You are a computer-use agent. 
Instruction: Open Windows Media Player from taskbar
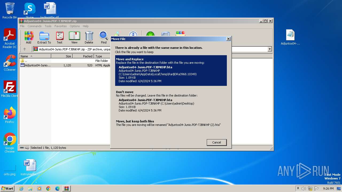pyautogui.click(x=39, y=189)
